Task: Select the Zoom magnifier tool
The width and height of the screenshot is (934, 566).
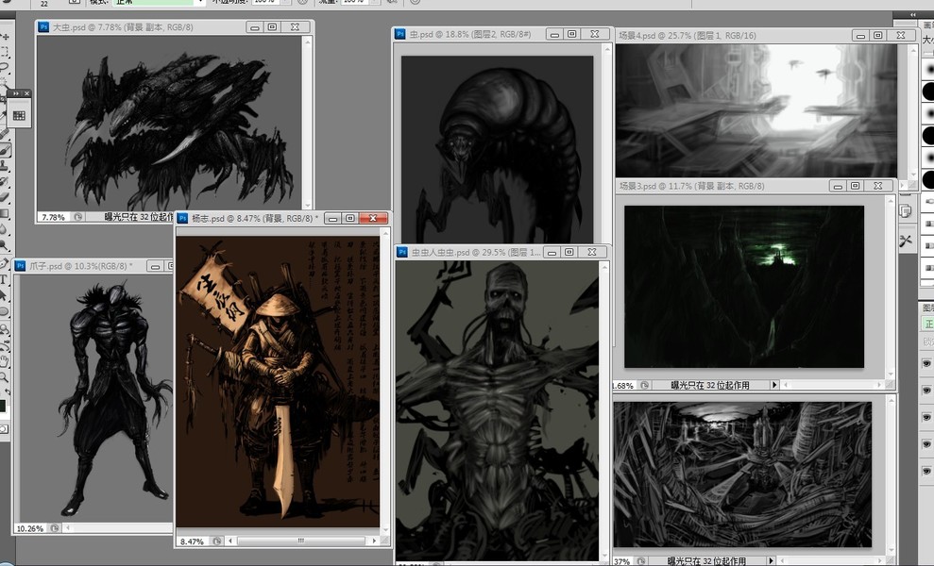Action: pos(4,376)
